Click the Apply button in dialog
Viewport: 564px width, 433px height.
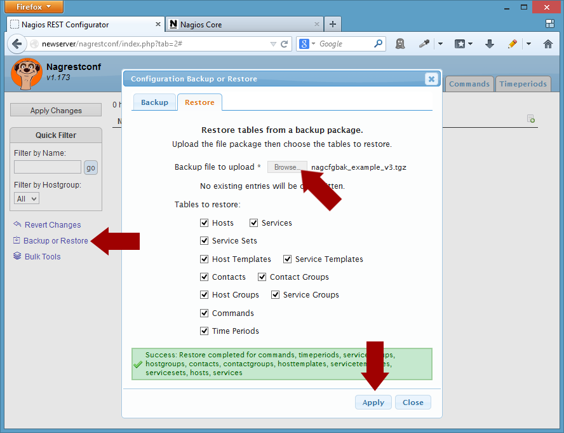pos(373,402)
